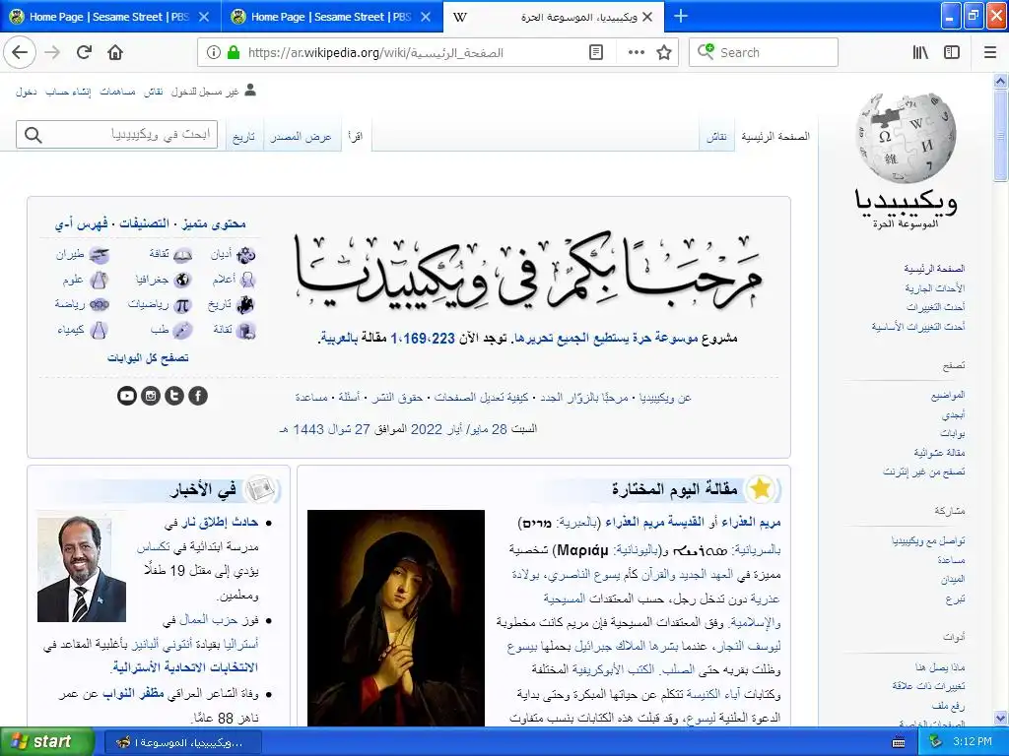Open Wikipedia's Instagram icon

pos(151,396)
